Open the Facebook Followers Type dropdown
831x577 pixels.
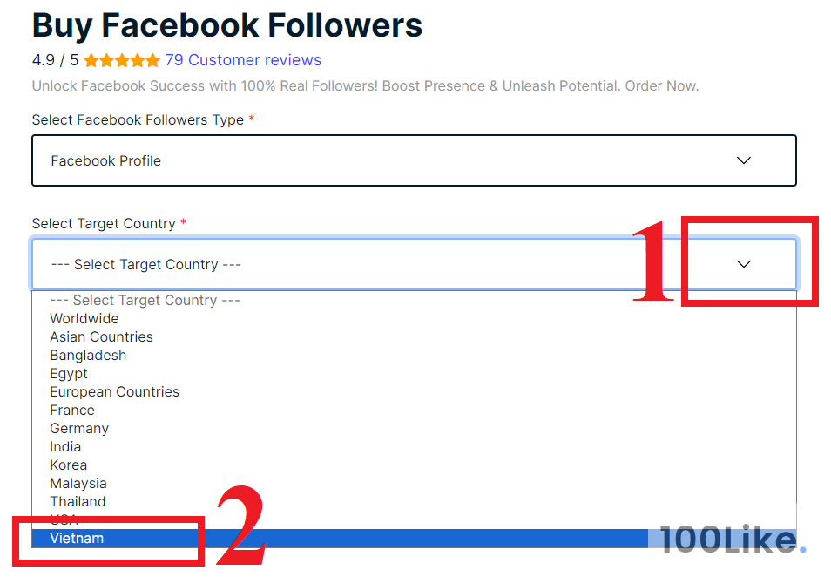pos(414,160)
